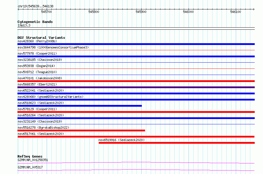Click the nsv578129 (Cooper2011) label
The width and height of the screenshot is (263, 174).
37,109
